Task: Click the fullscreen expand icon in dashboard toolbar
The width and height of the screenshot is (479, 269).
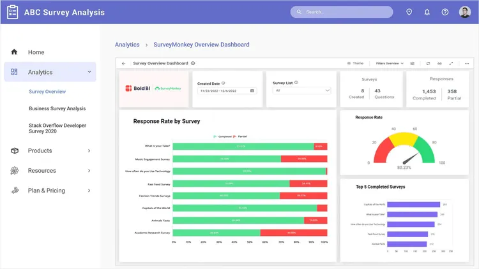Action: (x=451, y=64)
